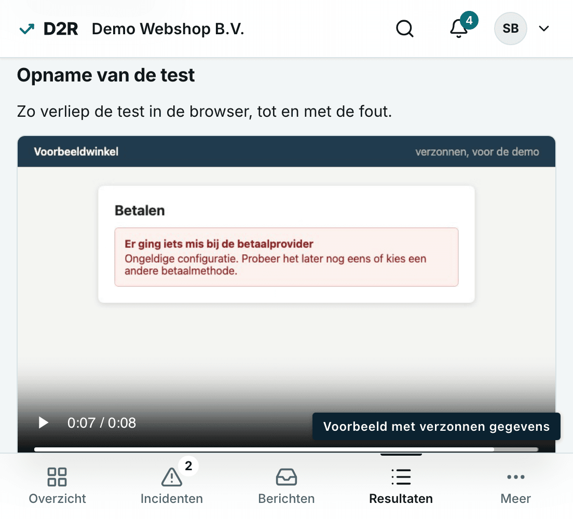Viewport: 573px width, 519px height.
Task: Open the Resultaten tab
Action: 401,486
